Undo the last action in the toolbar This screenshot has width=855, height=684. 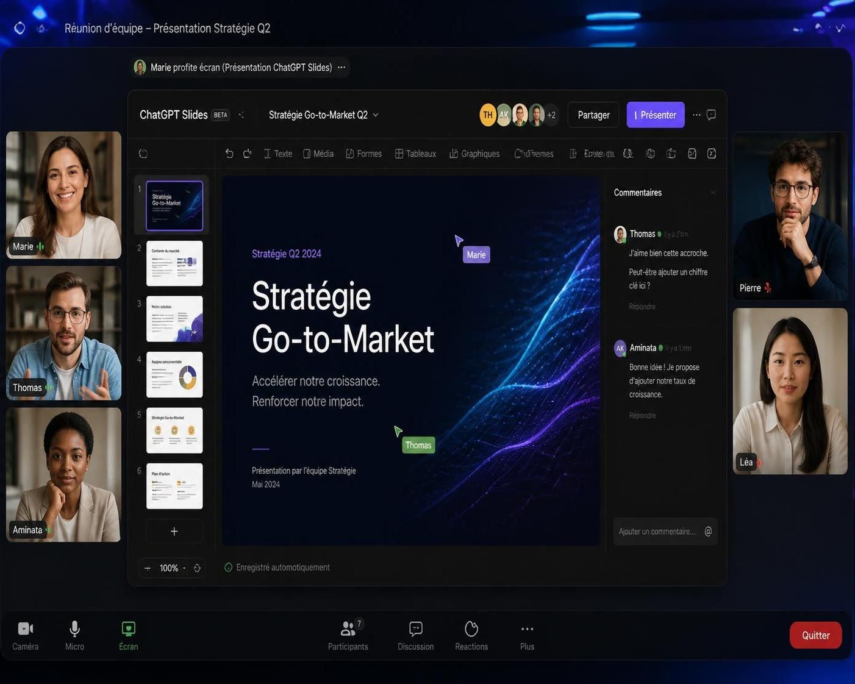[229, 154]
